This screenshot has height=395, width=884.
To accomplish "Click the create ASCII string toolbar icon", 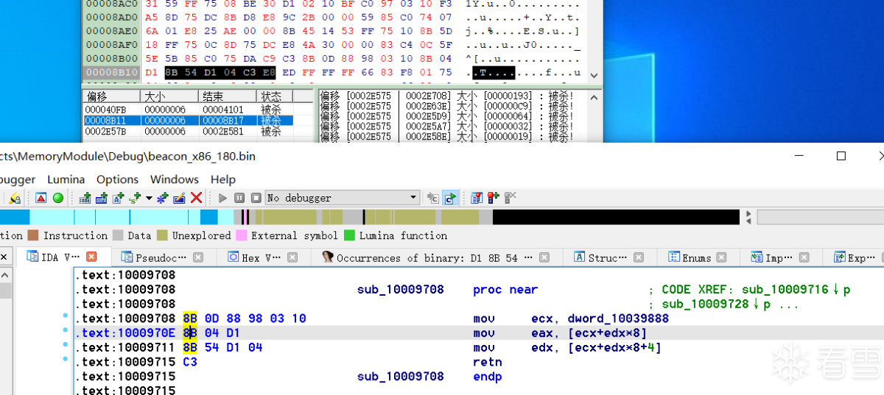I will point(118,198).
